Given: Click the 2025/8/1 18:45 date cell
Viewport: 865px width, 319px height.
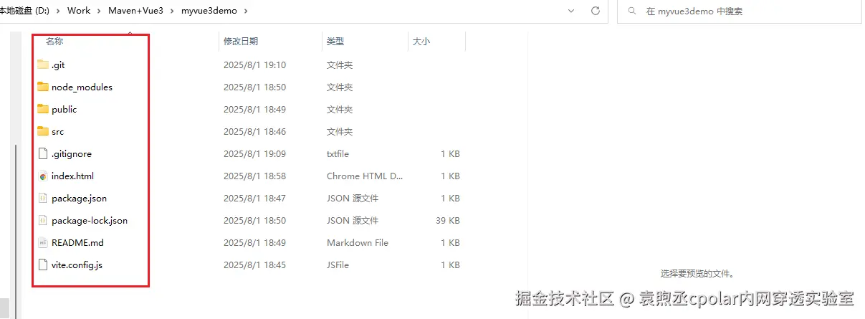Looking at the screenshot, I should click(254, 265).
